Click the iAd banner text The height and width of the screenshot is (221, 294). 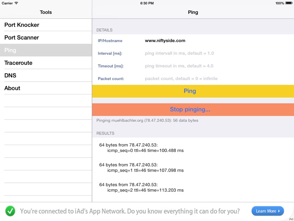[x=130, y=211]
